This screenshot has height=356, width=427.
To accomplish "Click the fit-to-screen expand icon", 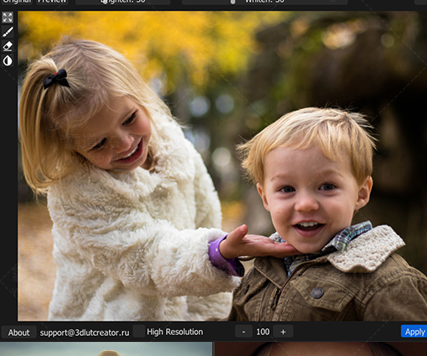I will (x=7, y=18).
